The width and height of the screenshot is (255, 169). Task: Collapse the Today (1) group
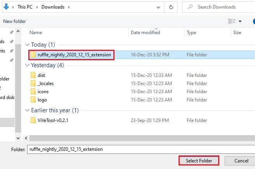click(27, 44)
